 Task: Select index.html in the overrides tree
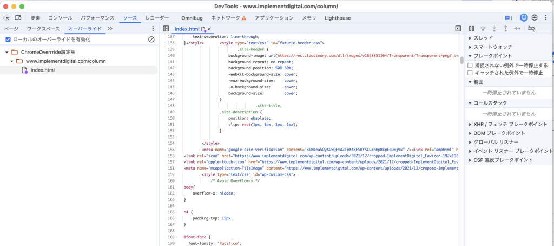(x=42, y=70)
